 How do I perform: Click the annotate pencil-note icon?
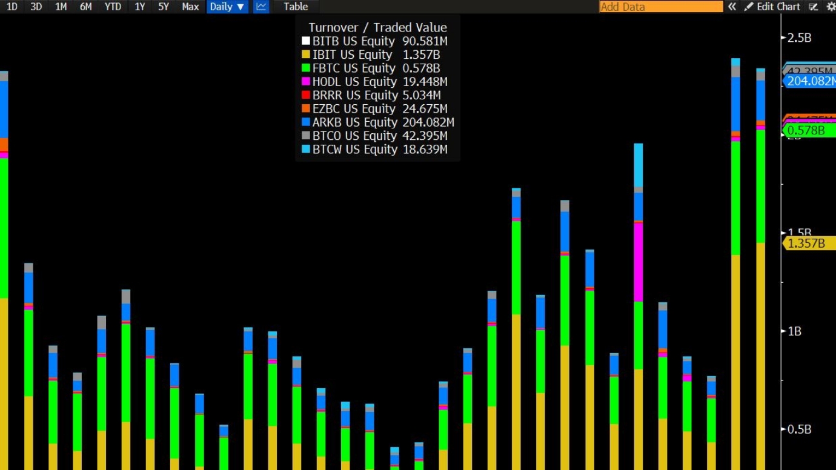point(814,7)
